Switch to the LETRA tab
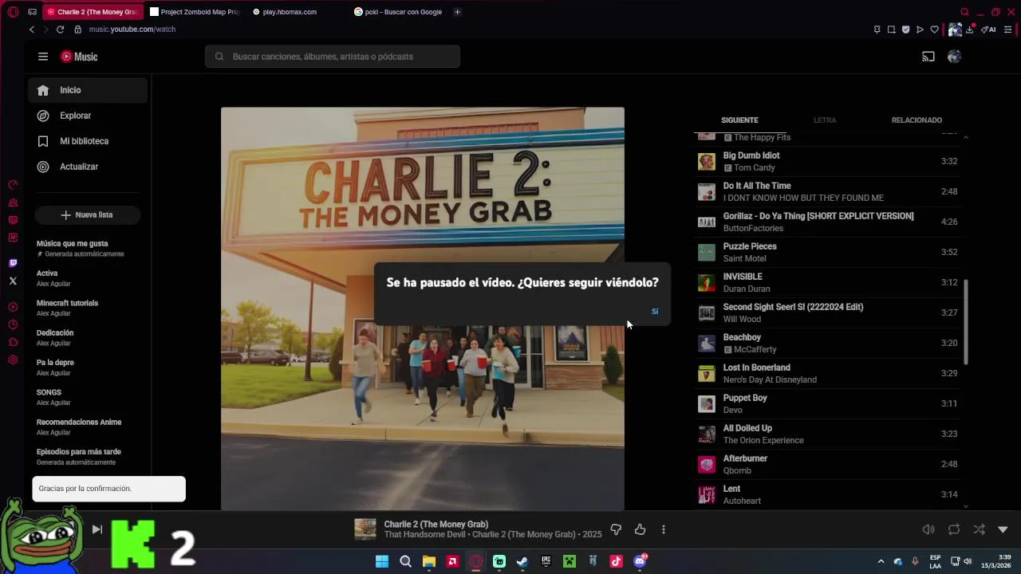This screenshot has width=1021, height=574. (825, 120)
